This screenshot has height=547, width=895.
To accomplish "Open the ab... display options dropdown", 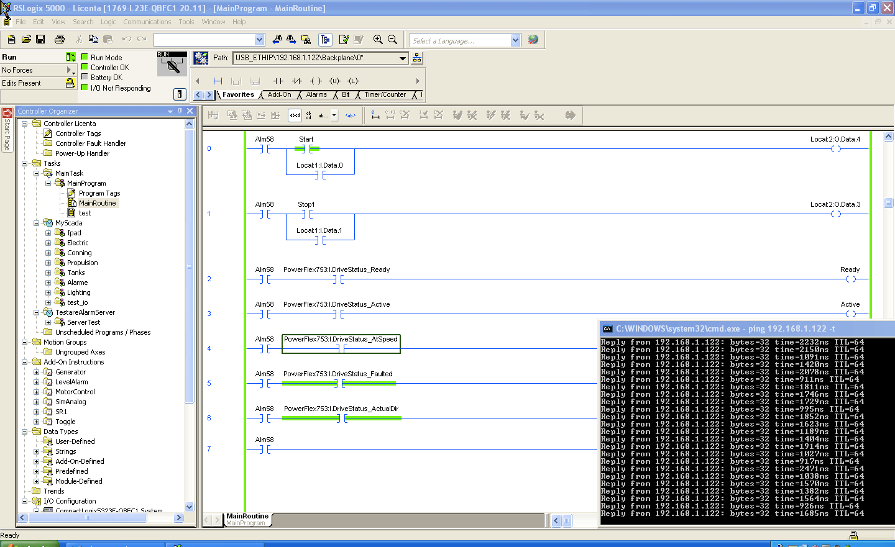I will click(334, 115).
